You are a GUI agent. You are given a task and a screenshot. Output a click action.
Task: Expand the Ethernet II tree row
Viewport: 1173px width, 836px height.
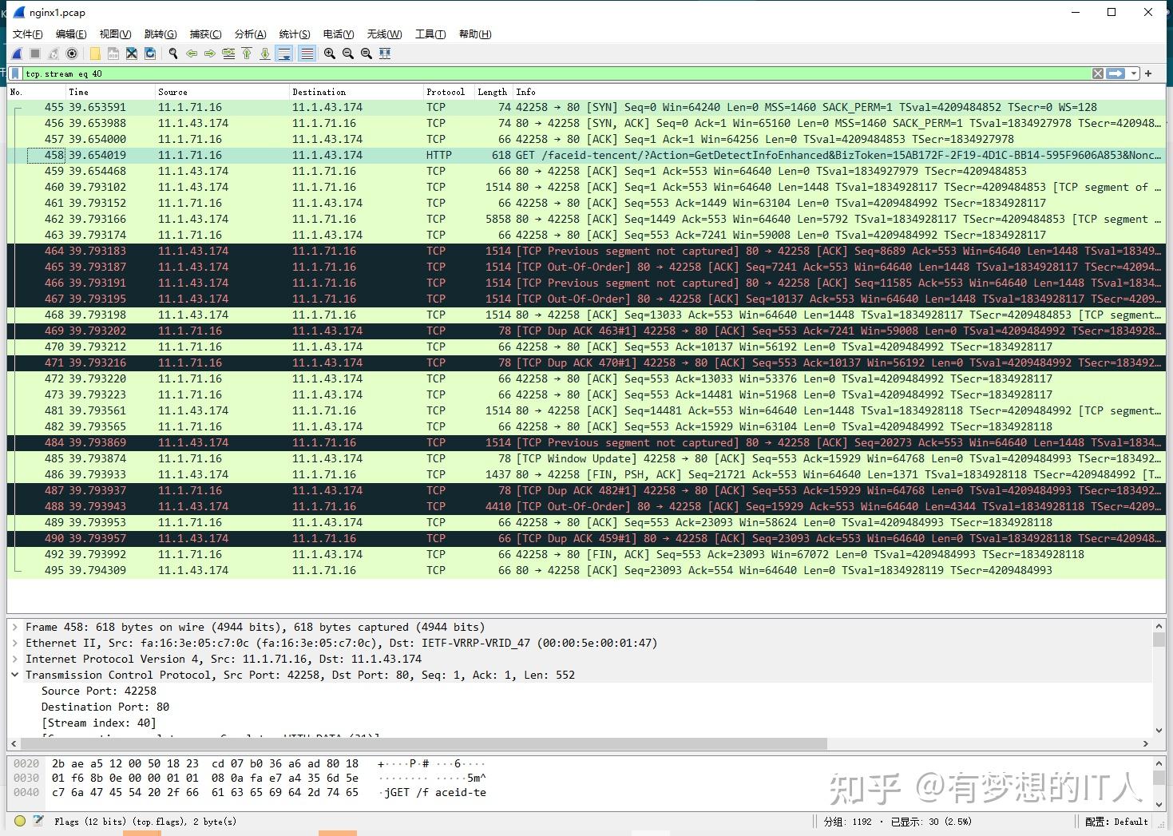15,643
